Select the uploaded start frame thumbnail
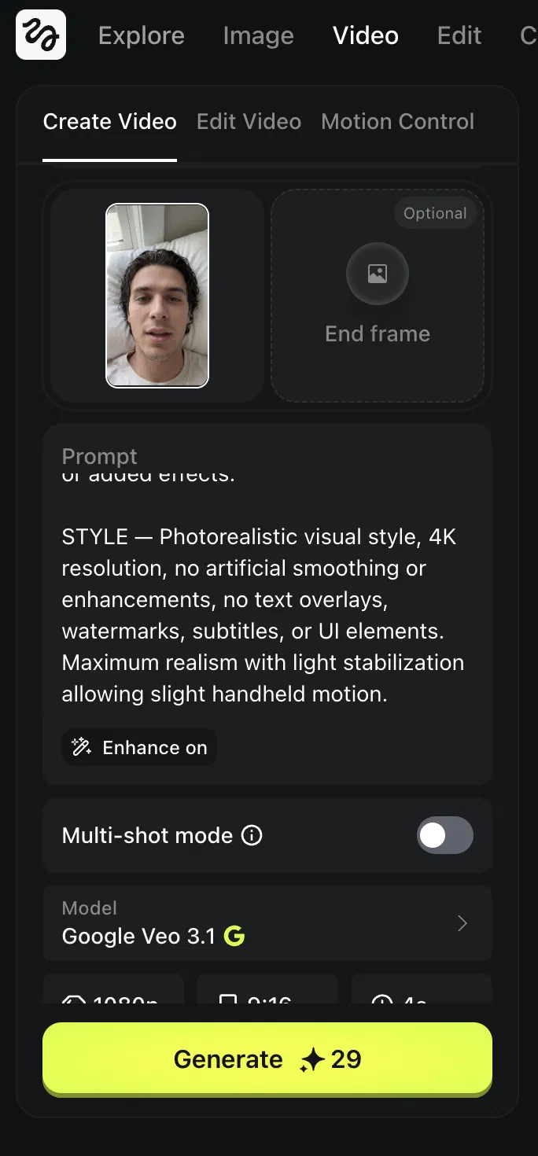 [157, 296]
